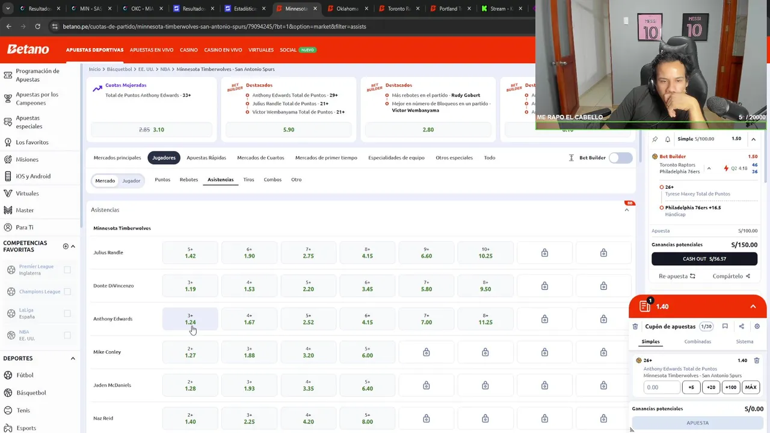
Task: Click Re-apuesta link
Action: point(677,276)
